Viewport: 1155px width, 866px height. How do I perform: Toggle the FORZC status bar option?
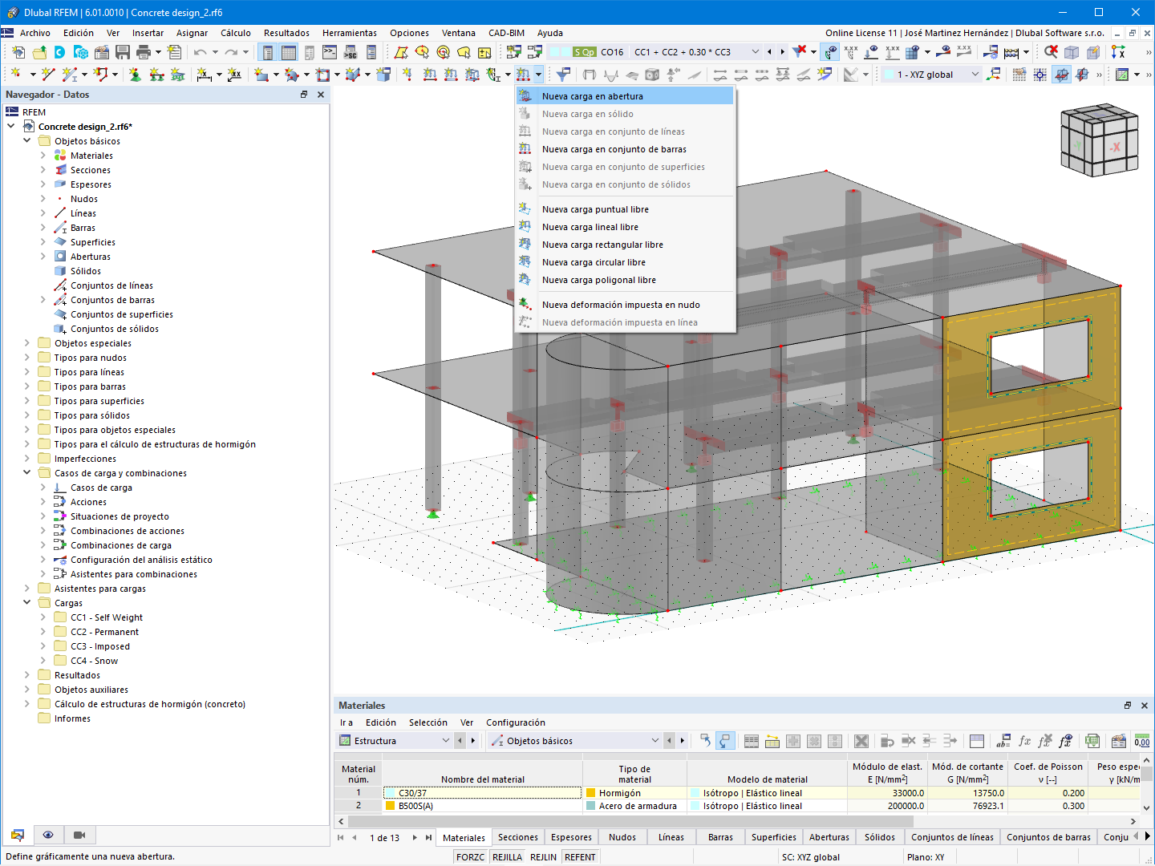click(470, 857)
